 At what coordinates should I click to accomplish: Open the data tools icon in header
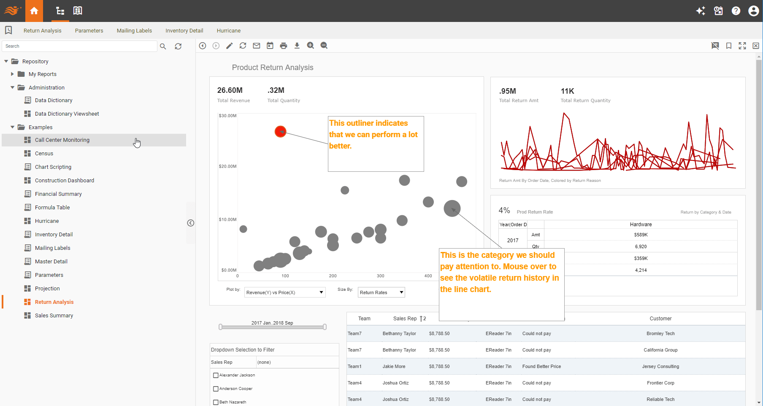click(718, 11)
